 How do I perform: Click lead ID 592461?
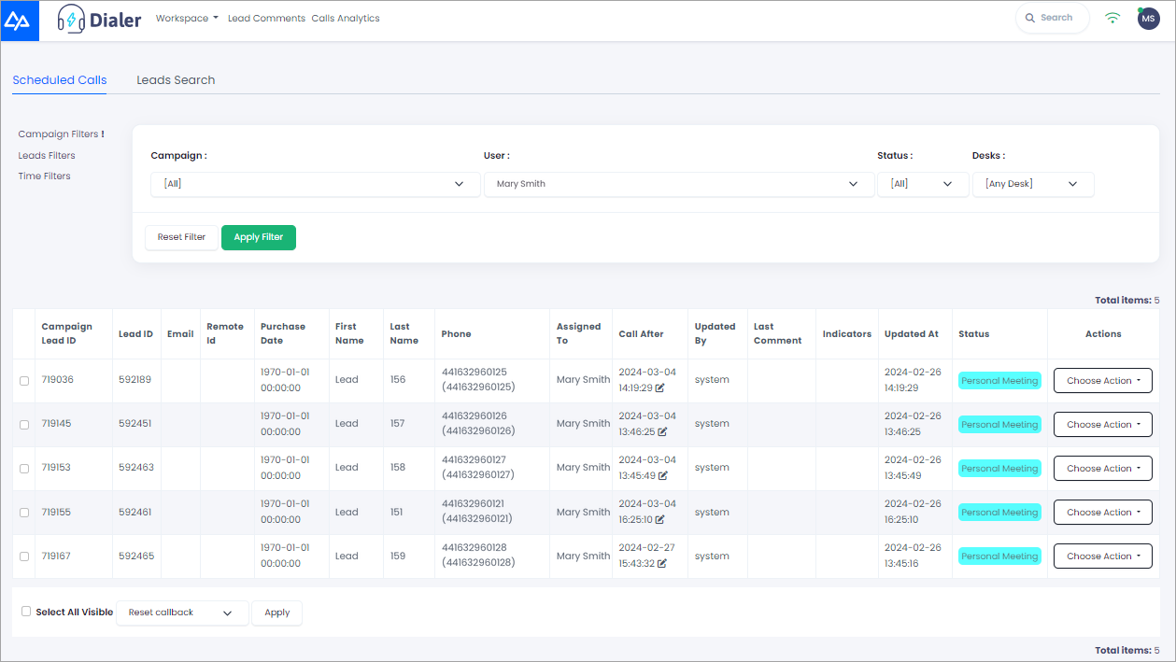pyautogui.click(x=135, y=512)
